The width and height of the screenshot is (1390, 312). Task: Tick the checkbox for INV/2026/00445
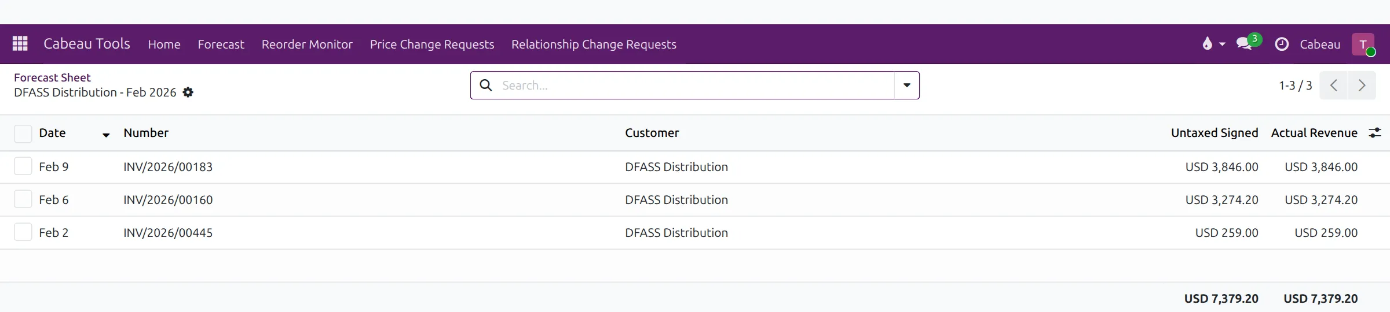pos(23,232)
